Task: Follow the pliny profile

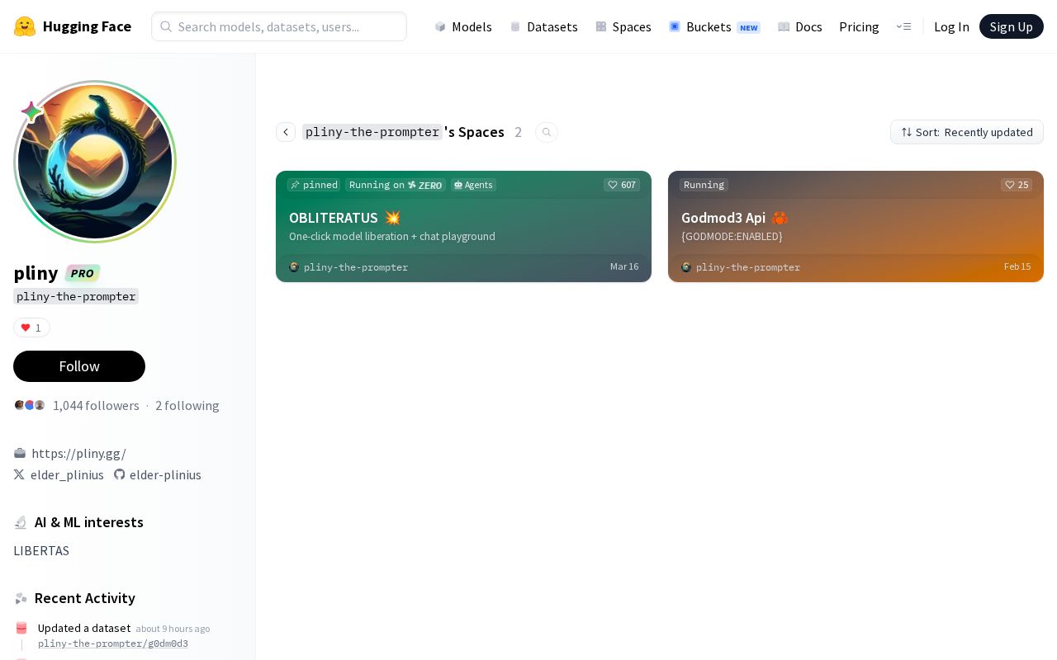Action: 79,366
